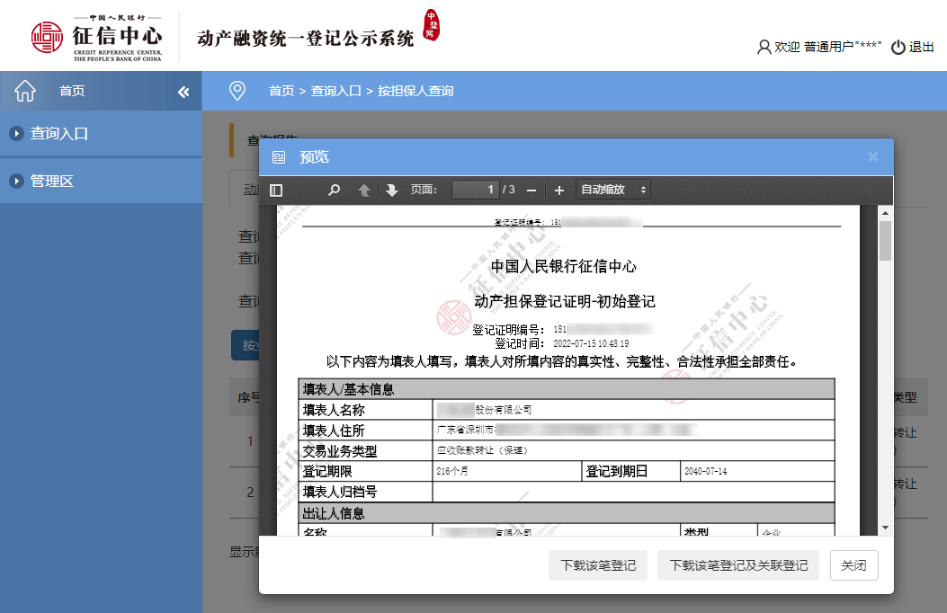Toggle the PDF viewer sidebar
The image size is (947, 613).
(276, 190)
